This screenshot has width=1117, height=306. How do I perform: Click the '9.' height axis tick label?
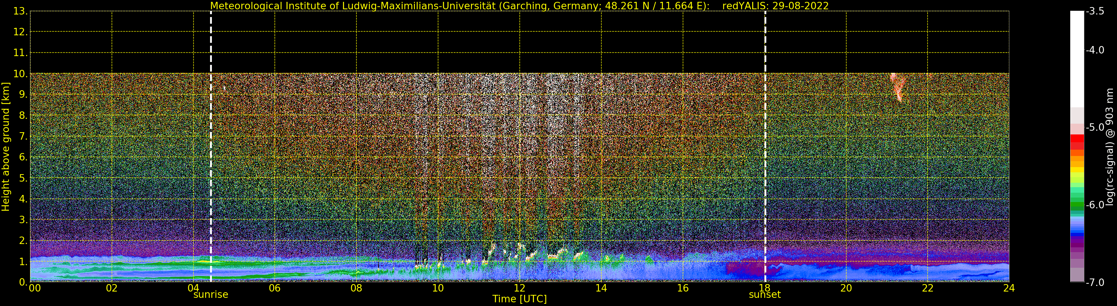coord(23,95)
